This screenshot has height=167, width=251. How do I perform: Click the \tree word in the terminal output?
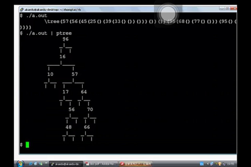coord(52,21)
